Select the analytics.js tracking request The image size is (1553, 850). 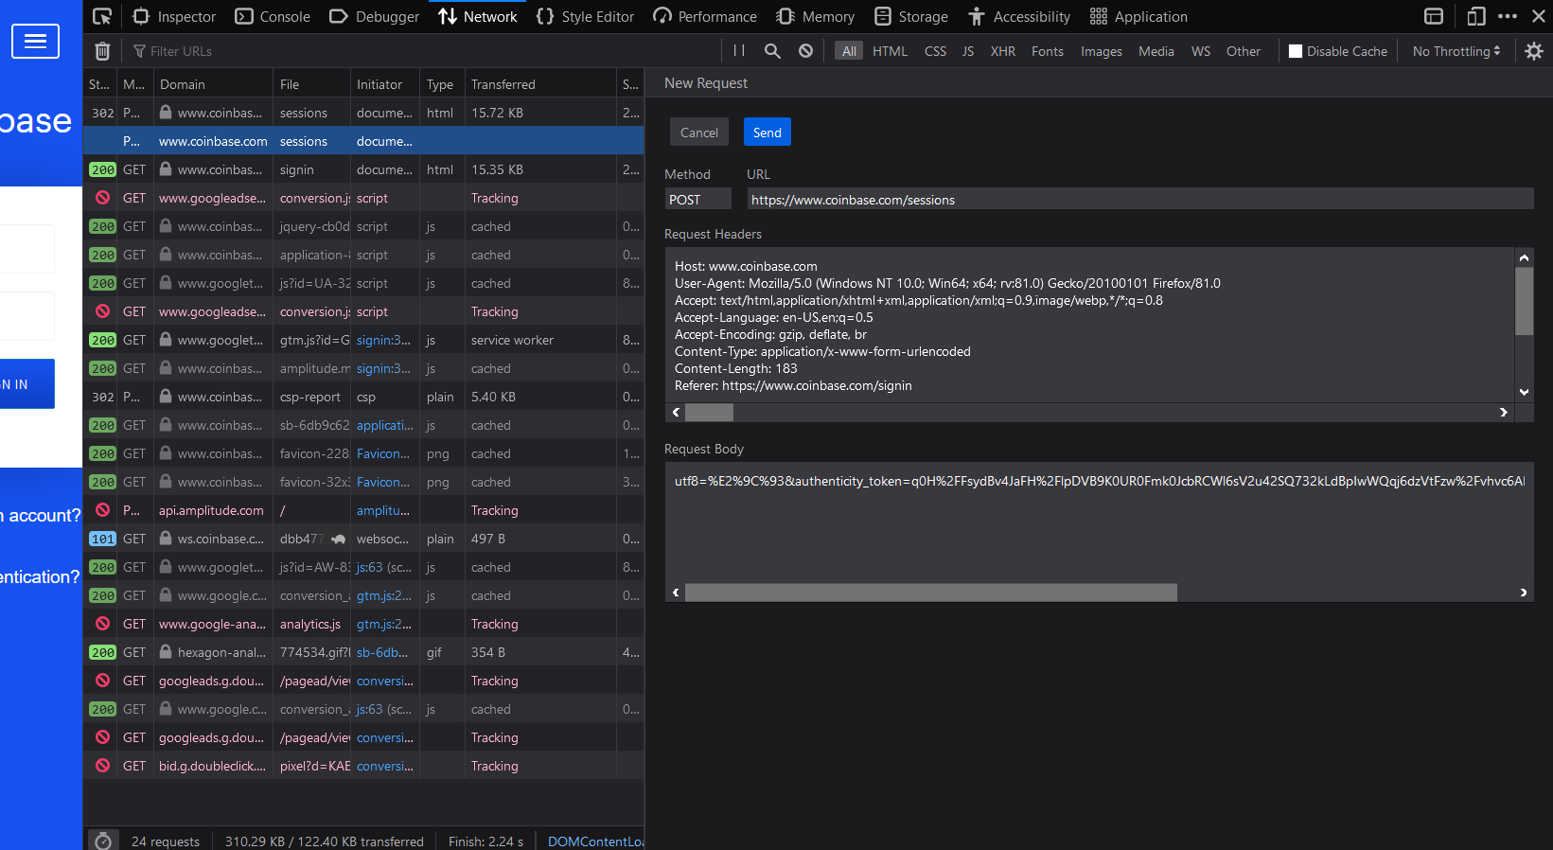(363, 624)
